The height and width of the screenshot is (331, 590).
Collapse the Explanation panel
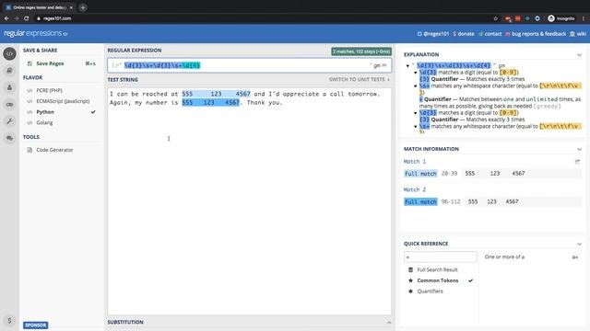(x=579, y=55)
